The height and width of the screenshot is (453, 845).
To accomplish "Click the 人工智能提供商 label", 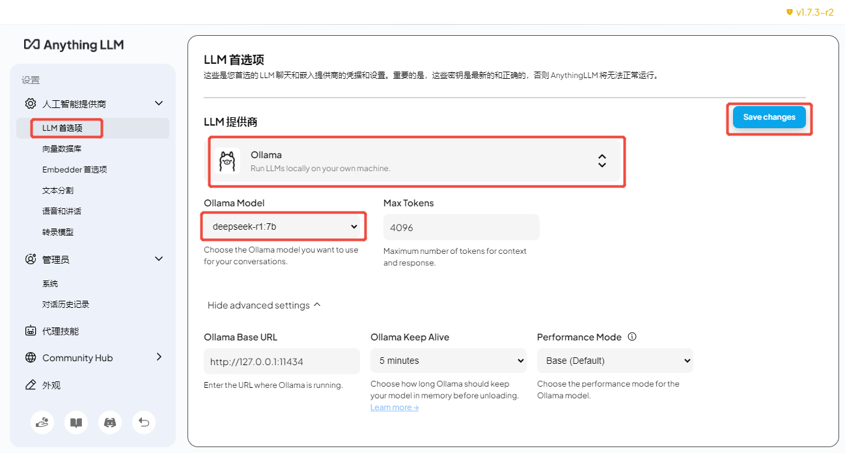I will click(x=74, y=104).
